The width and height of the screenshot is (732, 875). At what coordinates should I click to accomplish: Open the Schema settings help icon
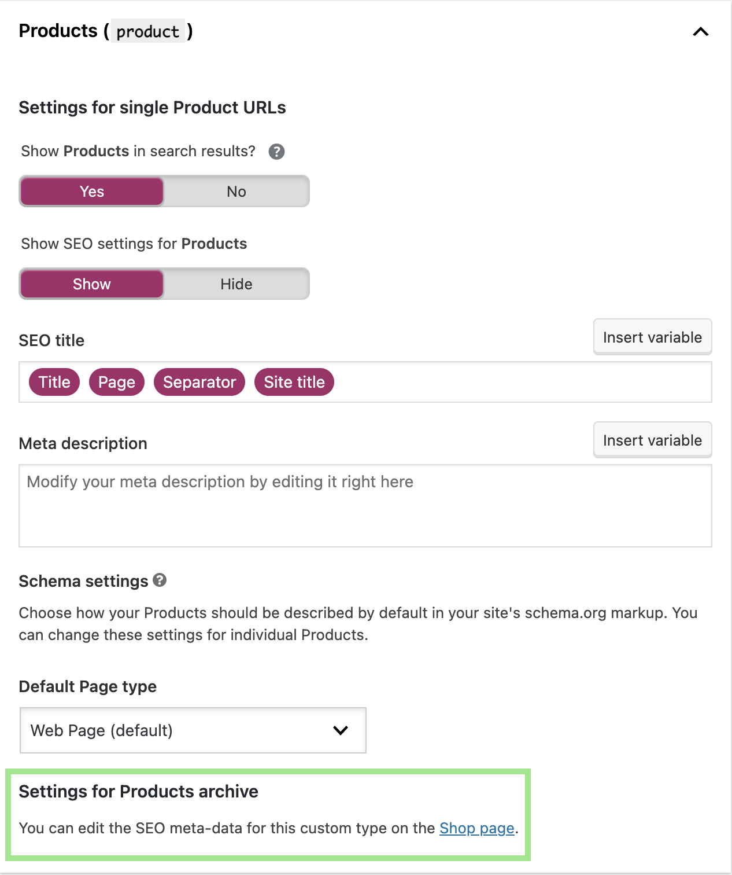160,580
